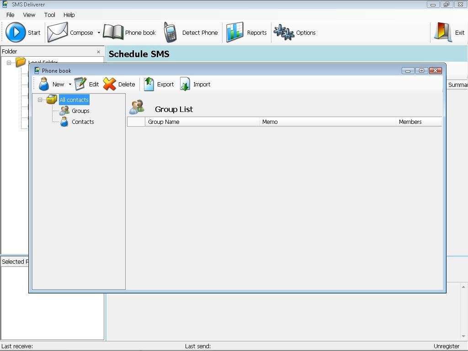Maximize the Phone book window
468x351 pixels.
pyautogui.click(x=421, y=70)
